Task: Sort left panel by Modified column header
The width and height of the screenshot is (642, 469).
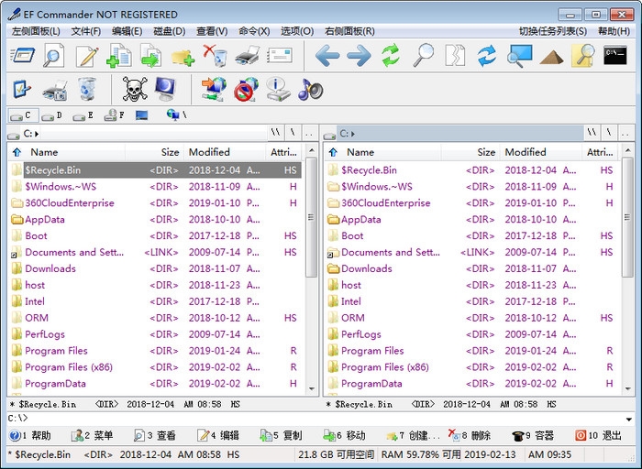Action: 225,152
